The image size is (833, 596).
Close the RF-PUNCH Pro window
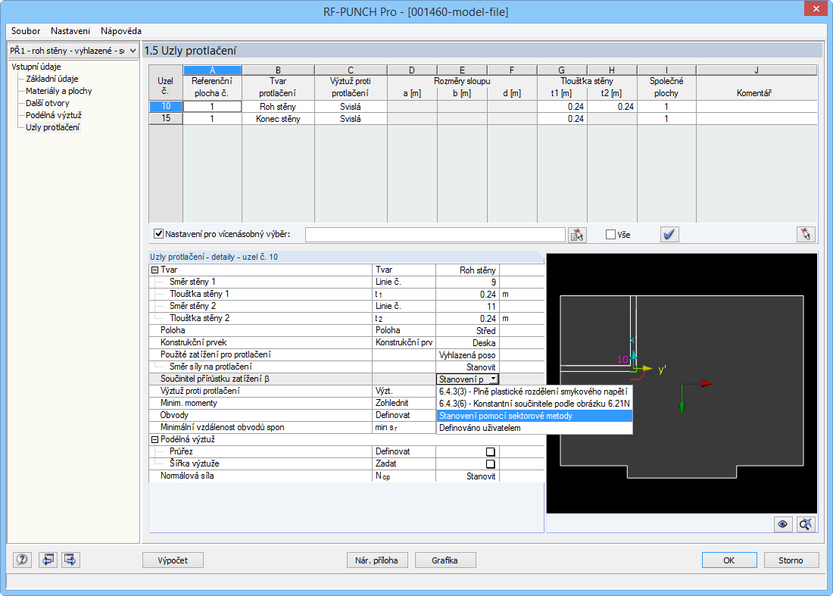click(816, 9)
